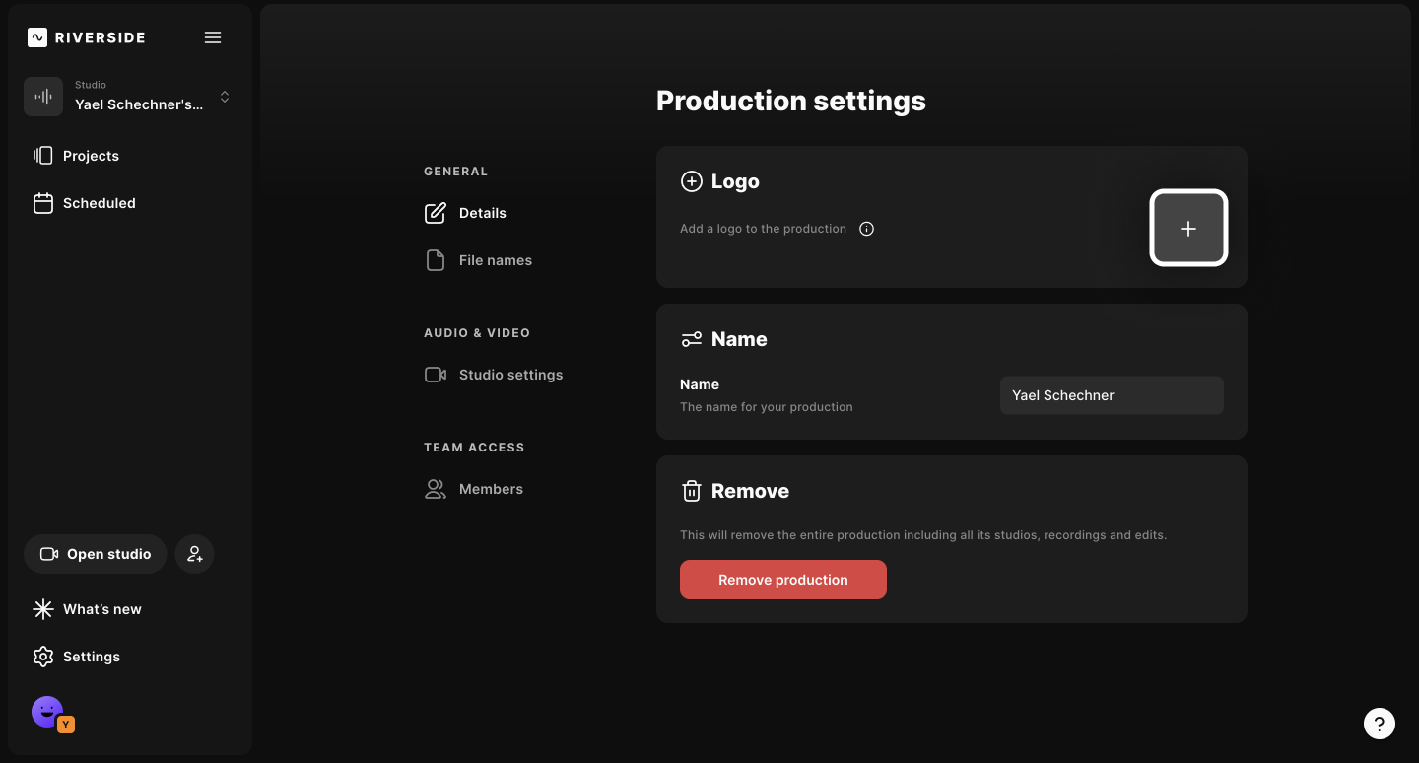Switch to File names settings
Viewport: 1419px width, 763px height.
pos(495,260)
